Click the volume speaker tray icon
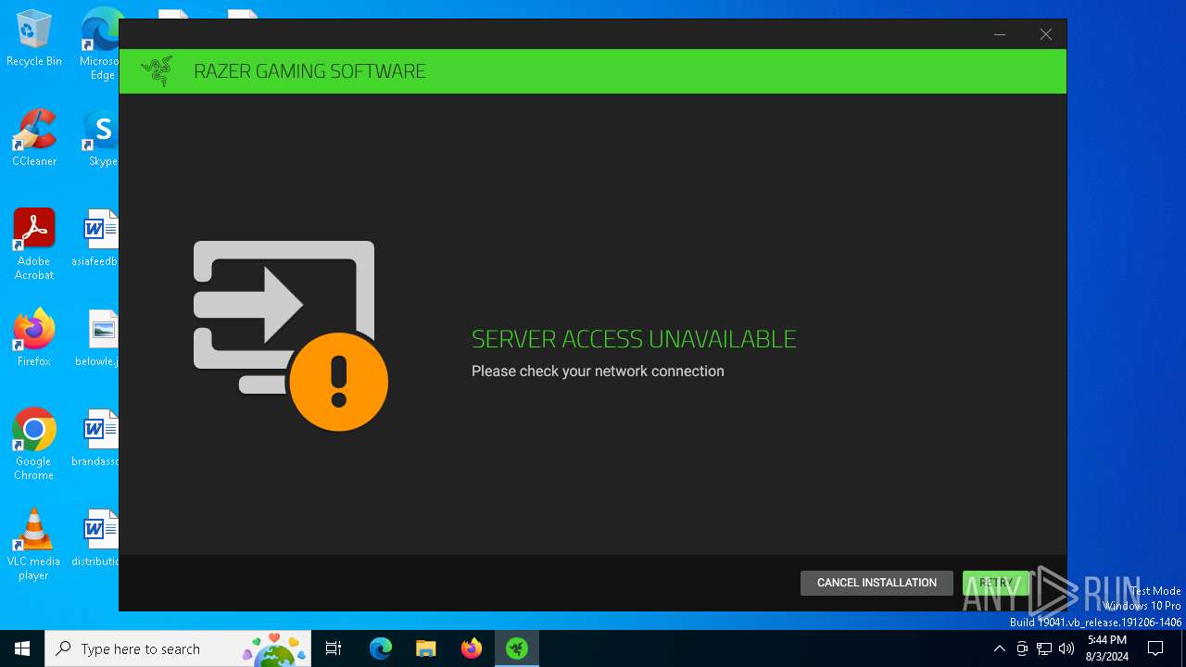Image resolution: width=1186 pixels, height=667 pixels. pos(1066,648)
